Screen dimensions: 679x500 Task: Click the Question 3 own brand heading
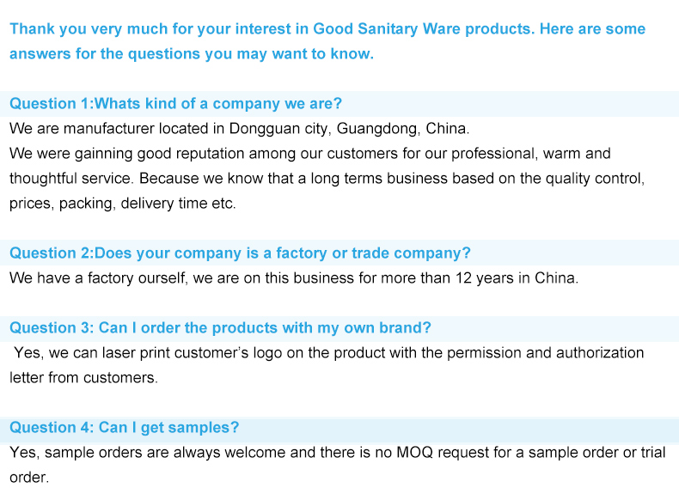coord(220,328)
